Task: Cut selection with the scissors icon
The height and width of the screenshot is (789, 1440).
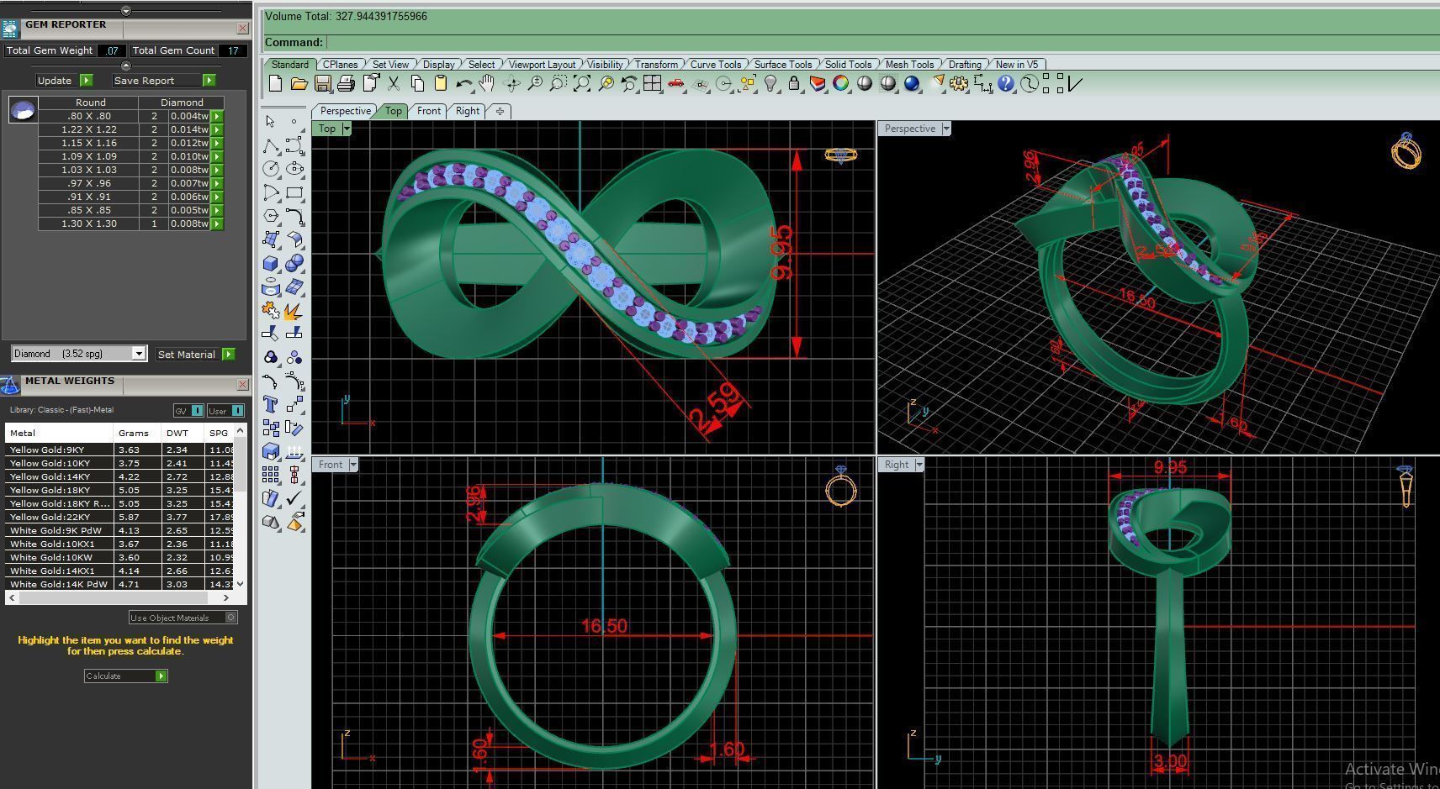Action: coord(394,83)
